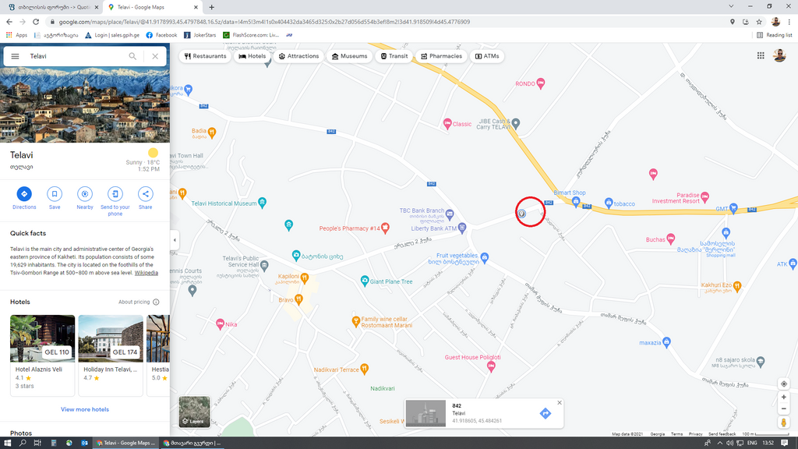Image resolution: width=798 pixels, height=449 pixels.
Task: Select RONDO hotel marker
Action: point(541,83)
